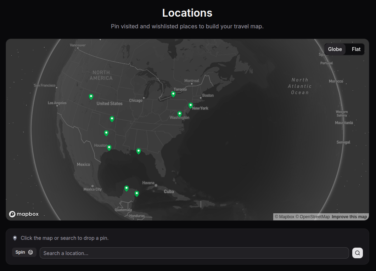
Task: Click the NORTH AMERICA continent label
Action: click(x=101, y=75)
